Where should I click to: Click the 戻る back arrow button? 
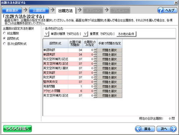pyautogui.click(x=145, y=129)
